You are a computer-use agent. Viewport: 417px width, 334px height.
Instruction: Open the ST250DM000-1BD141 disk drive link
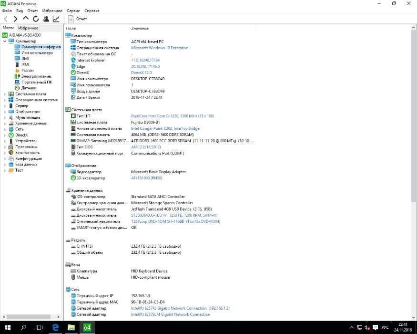pyautogui.click(x=174, y=215)
